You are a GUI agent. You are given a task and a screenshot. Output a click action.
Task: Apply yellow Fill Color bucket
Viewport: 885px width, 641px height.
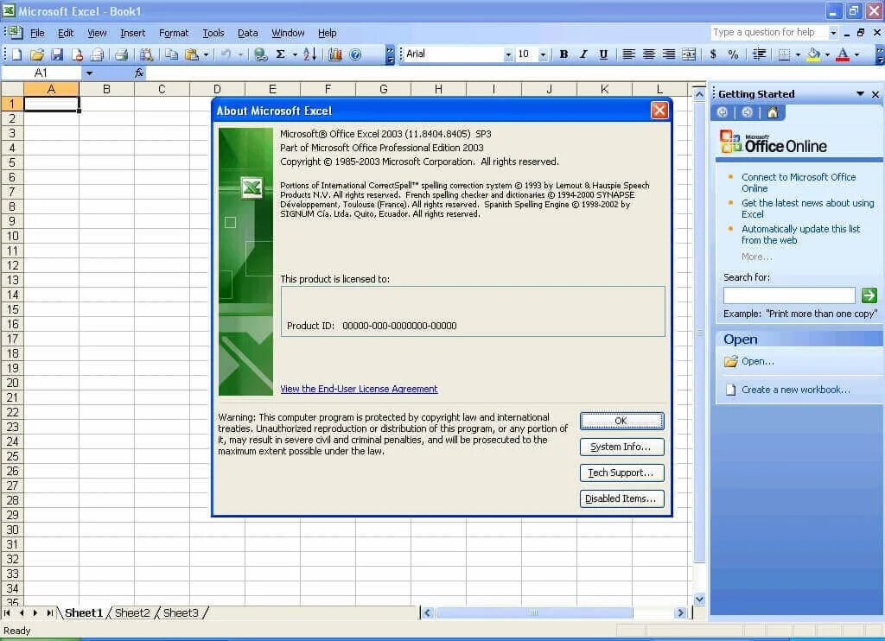813,54
